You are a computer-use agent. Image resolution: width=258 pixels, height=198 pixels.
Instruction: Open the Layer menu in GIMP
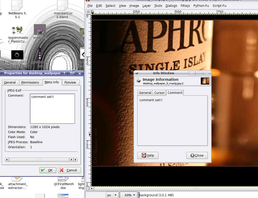pos(147,6)
